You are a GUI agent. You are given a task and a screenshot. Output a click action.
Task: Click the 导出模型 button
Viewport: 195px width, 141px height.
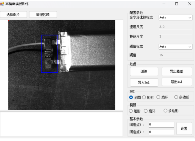177,72
